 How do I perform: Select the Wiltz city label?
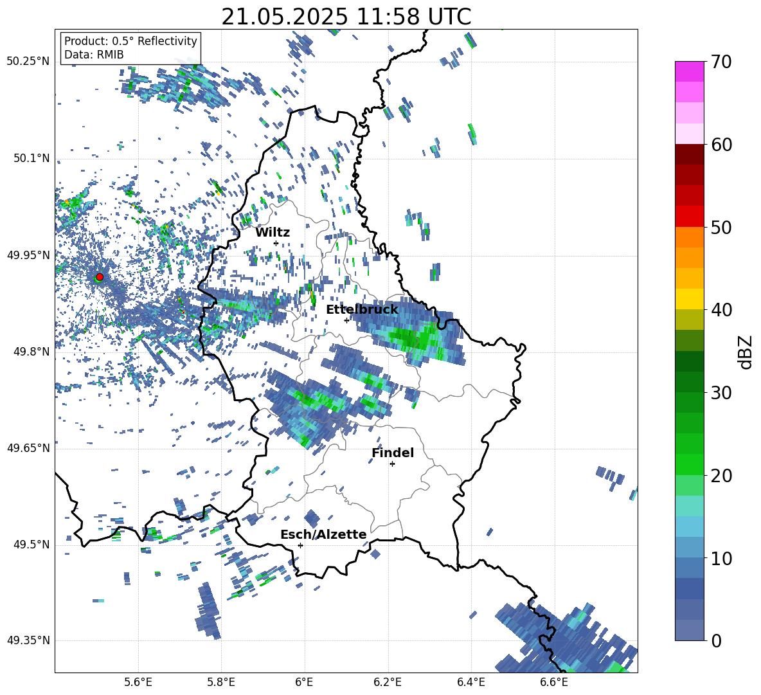[273, 233]
